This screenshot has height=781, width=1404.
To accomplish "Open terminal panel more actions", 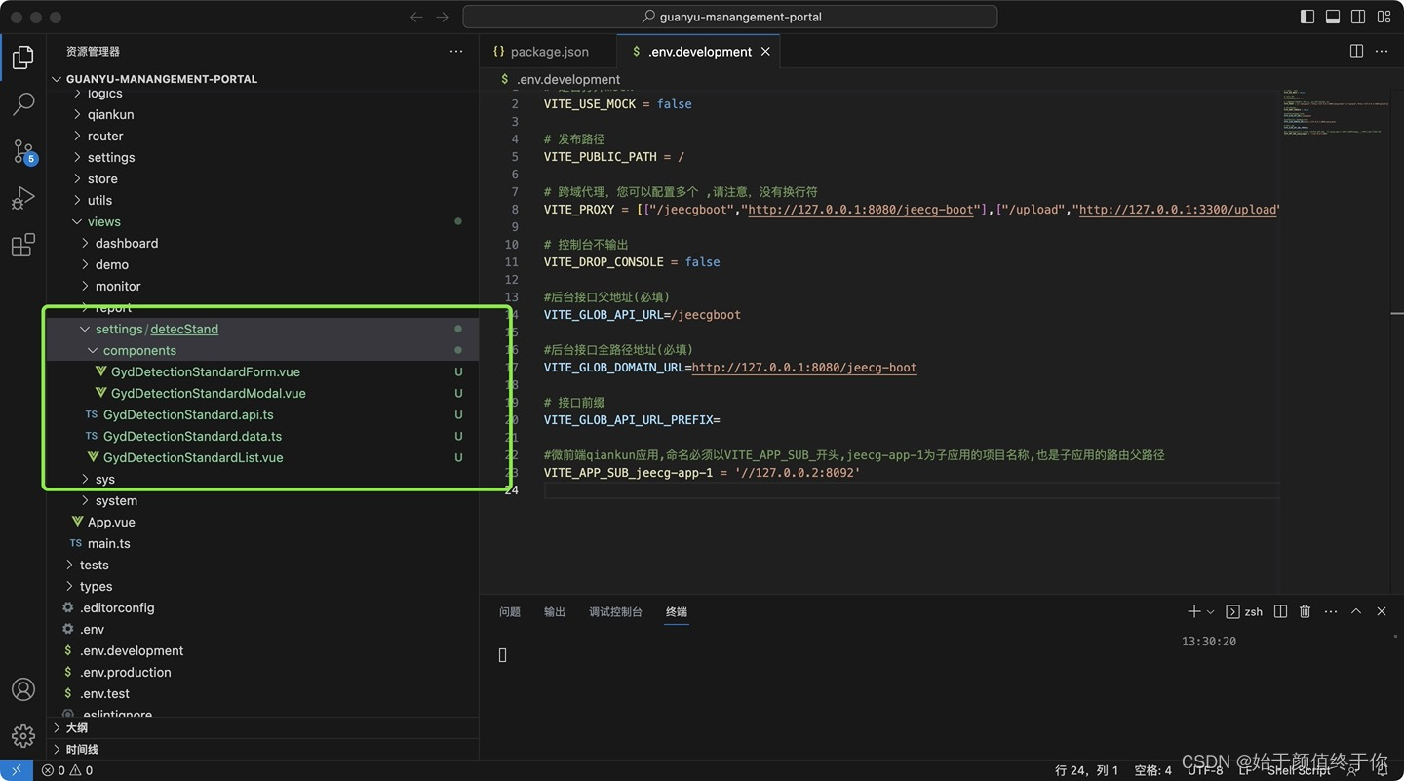I will [x=1331, y=611].
